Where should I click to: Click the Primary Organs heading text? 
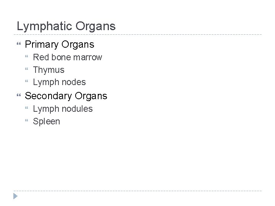tap(59, 45)
